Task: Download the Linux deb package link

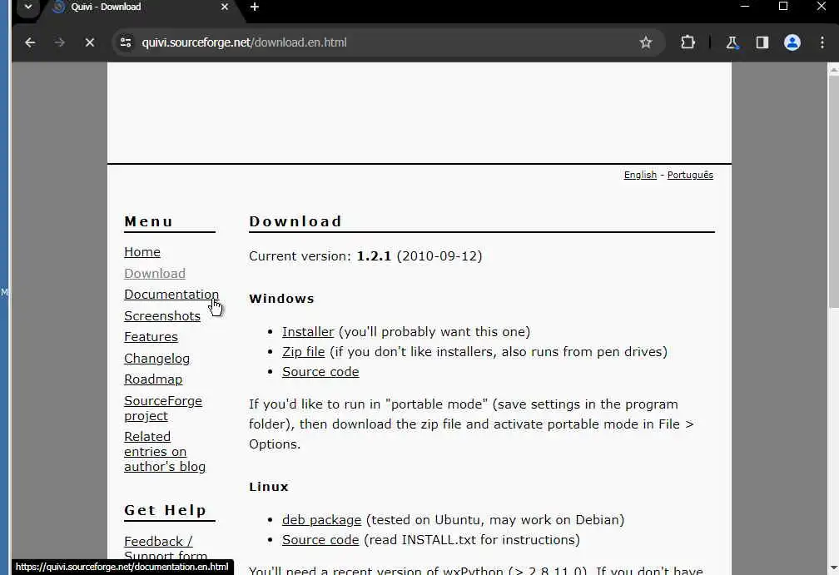Action: [x=321, y=520]
